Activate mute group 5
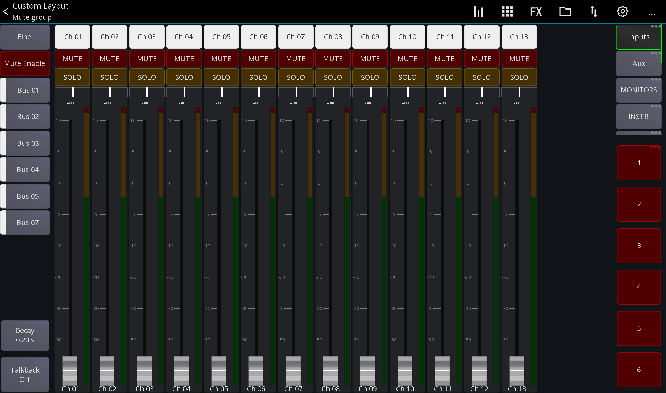This screenshot has height=393, width=666. pyautogui.click(x=639, y=328)
